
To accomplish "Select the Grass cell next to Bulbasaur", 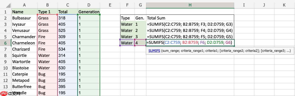I will tap(48, 18).
